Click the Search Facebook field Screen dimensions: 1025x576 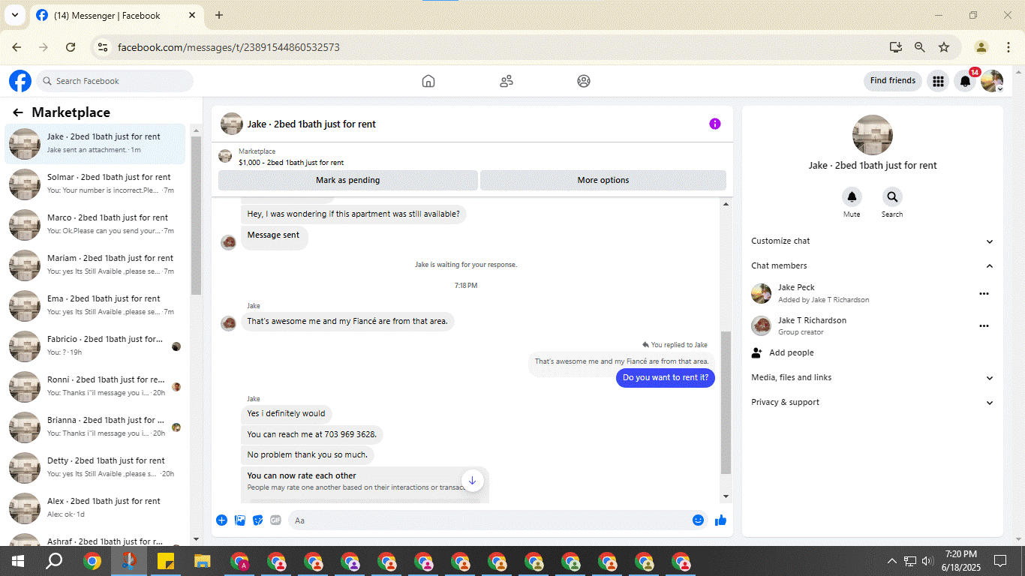coord(115,81)
